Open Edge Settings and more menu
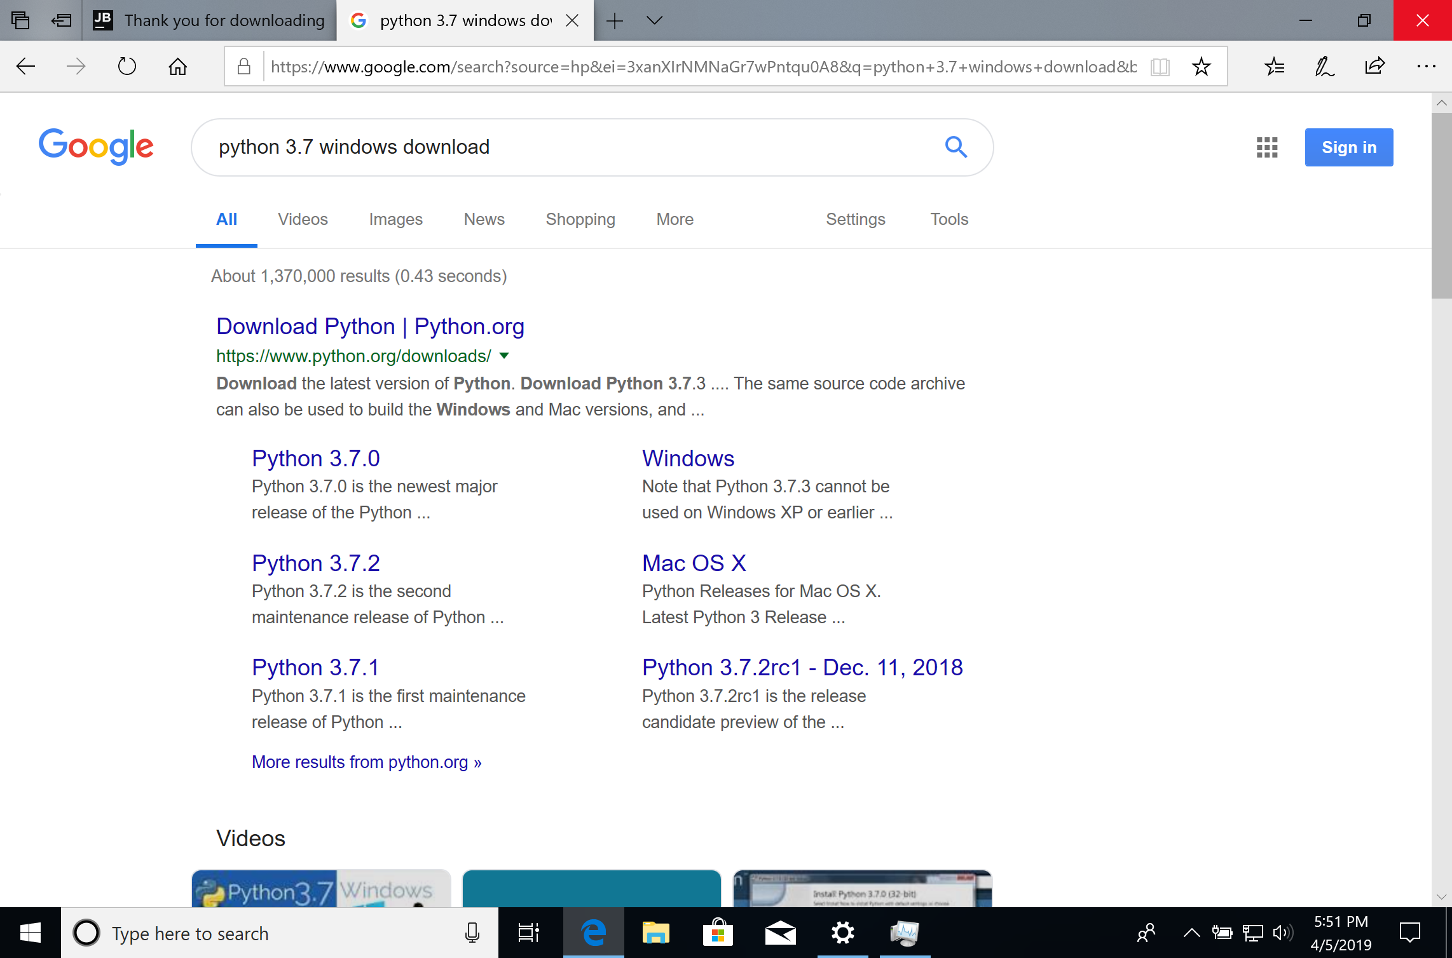 (1426, 66)
